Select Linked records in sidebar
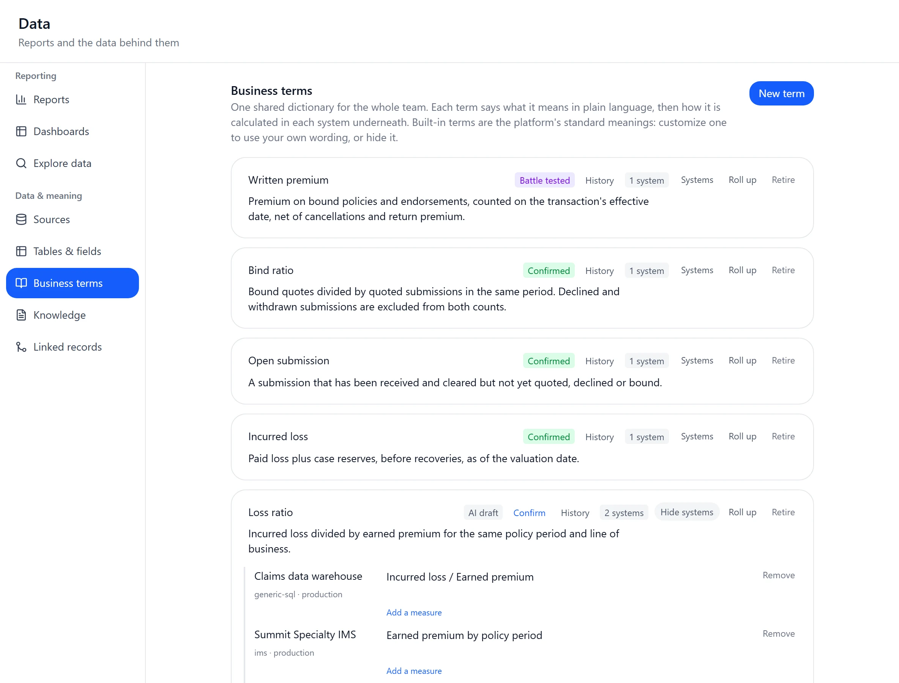Viewport: 899px width, 683px height. [73, 347]
